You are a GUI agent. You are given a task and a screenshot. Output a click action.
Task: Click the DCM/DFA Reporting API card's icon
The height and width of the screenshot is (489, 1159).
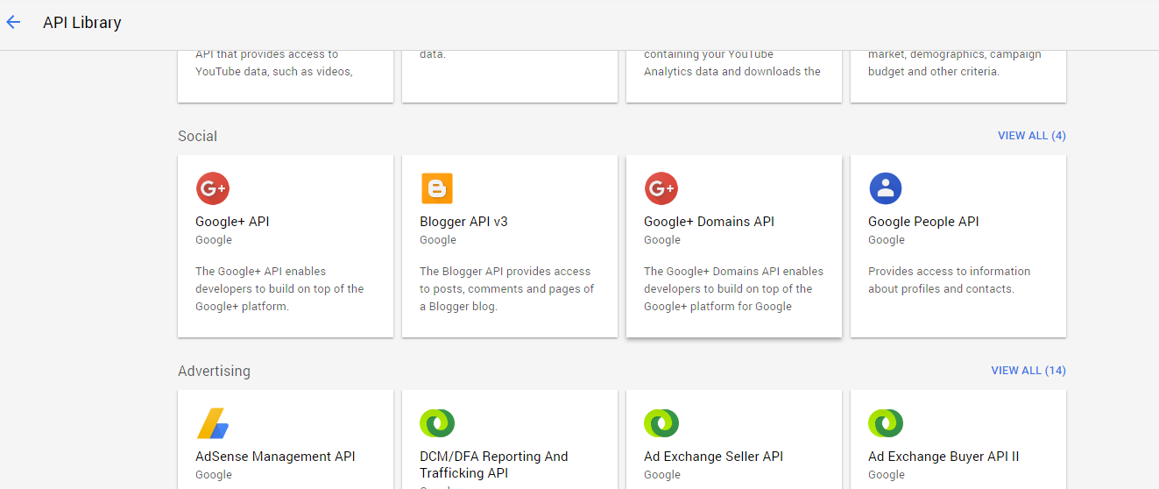436,423
